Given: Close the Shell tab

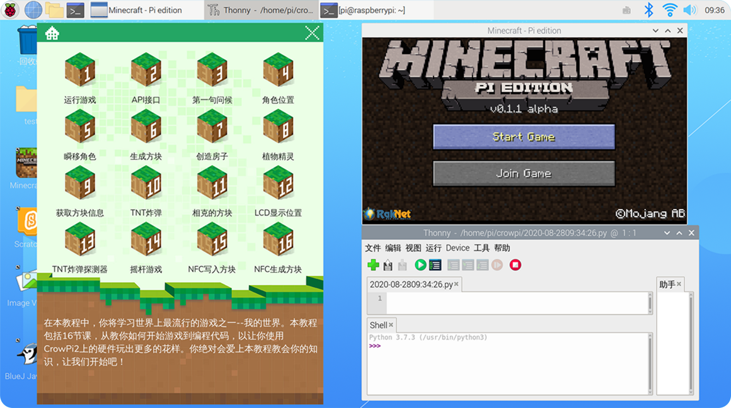Looking at the screenshot, I should (391, 325).
